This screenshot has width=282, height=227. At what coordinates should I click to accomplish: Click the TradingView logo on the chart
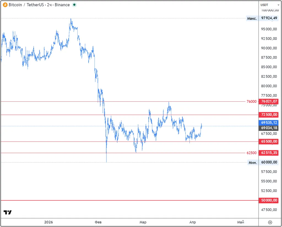[8, 212]
